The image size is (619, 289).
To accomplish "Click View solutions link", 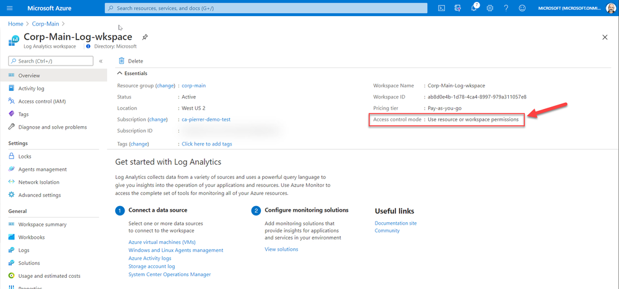I will click(x=281, y=249).
